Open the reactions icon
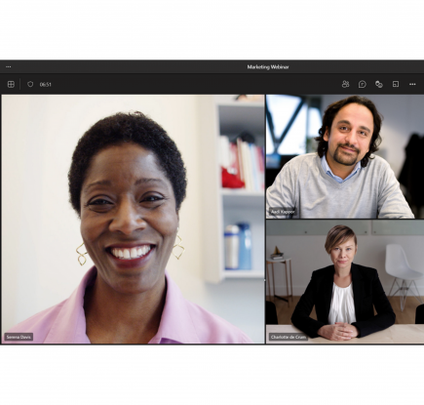The width and height of the screenshot is (424, 405). click(379, 84)
